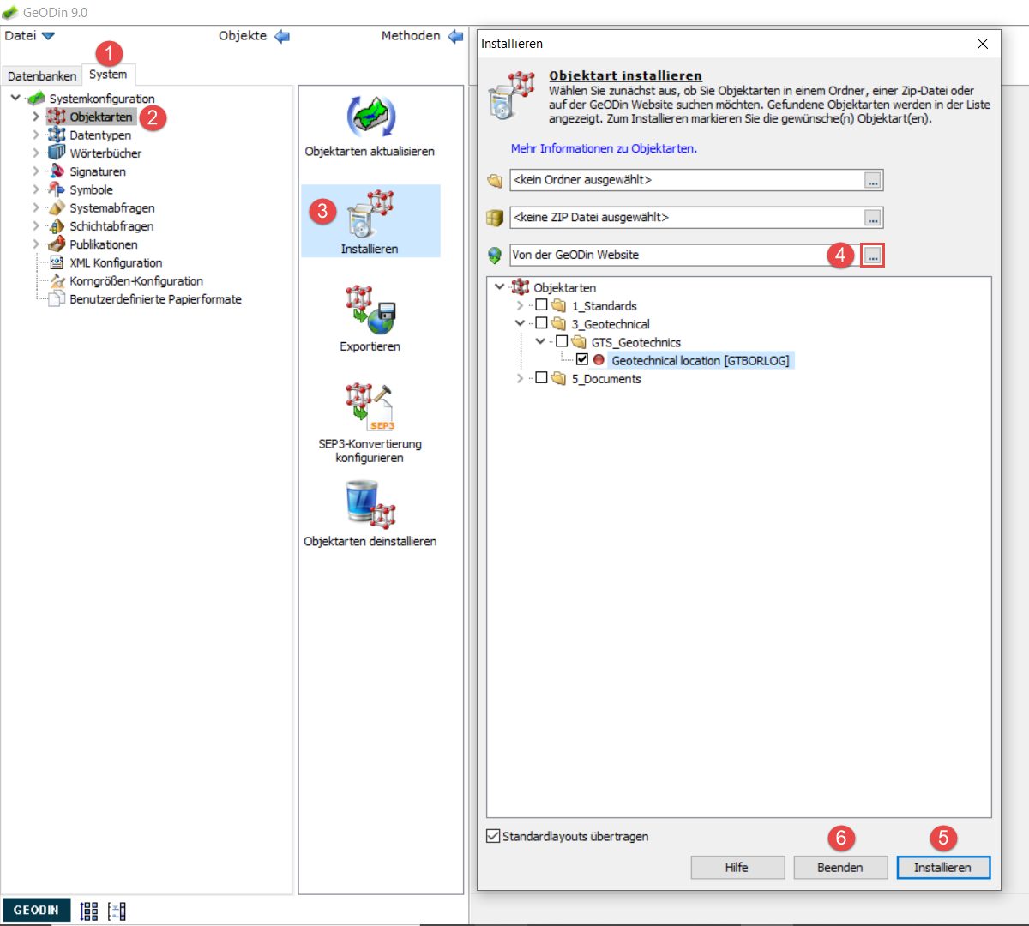Click the Objekte blue arrow icon
This screenshot has height=926, width=1029.
click(x=281, y=36)
